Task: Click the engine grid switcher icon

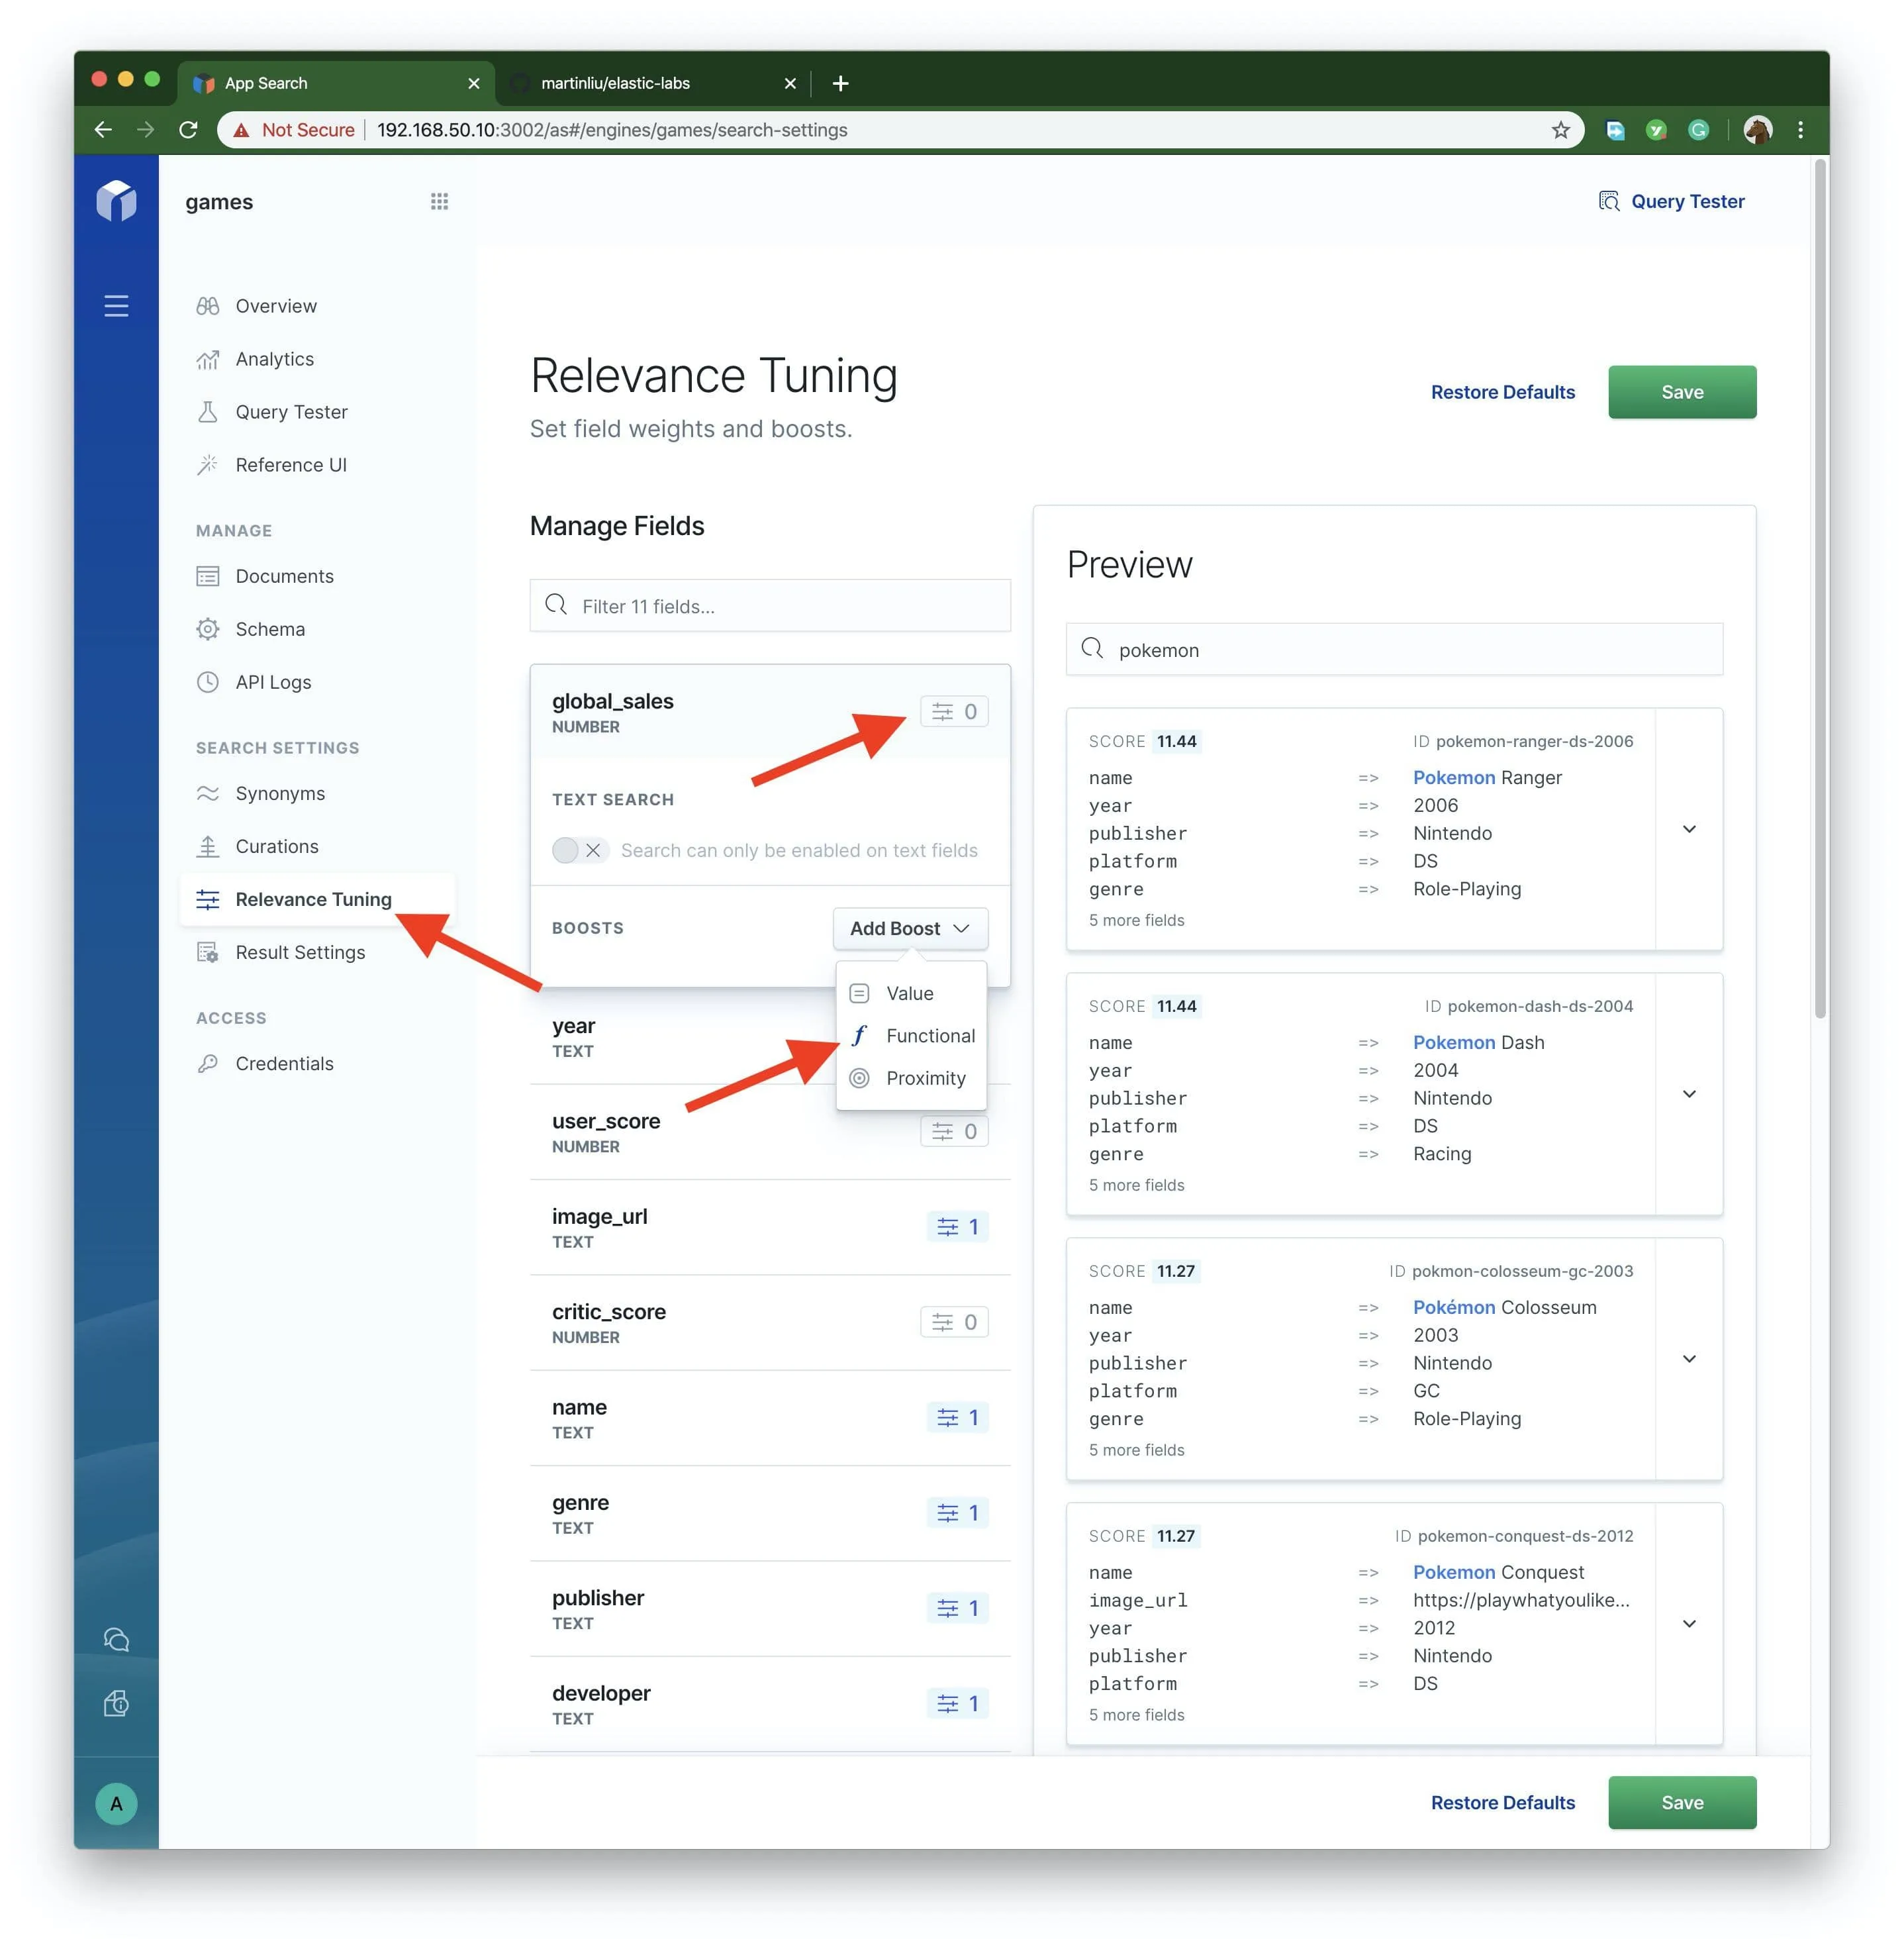Action: pyautogui.click(x=439, y=201)
